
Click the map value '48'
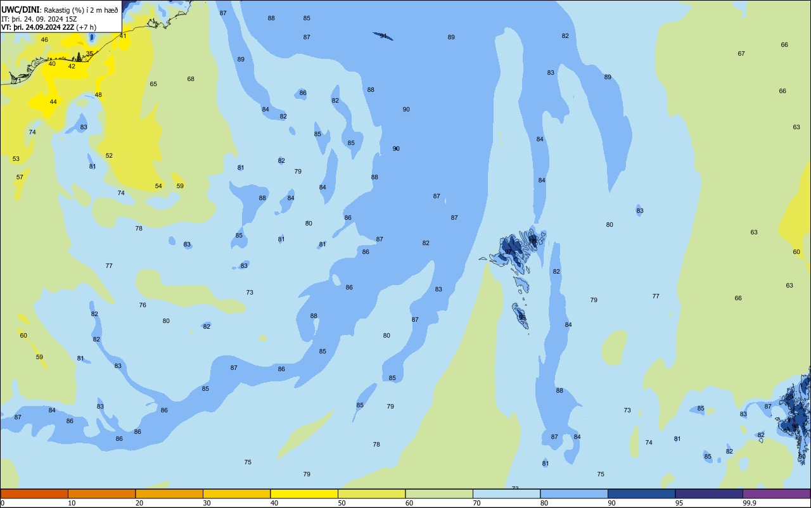click(x=98, y=95)
